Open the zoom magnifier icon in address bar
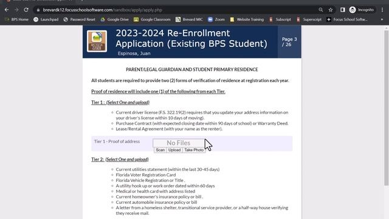Viewport: 389px width, 219px height. pos(321,10)
